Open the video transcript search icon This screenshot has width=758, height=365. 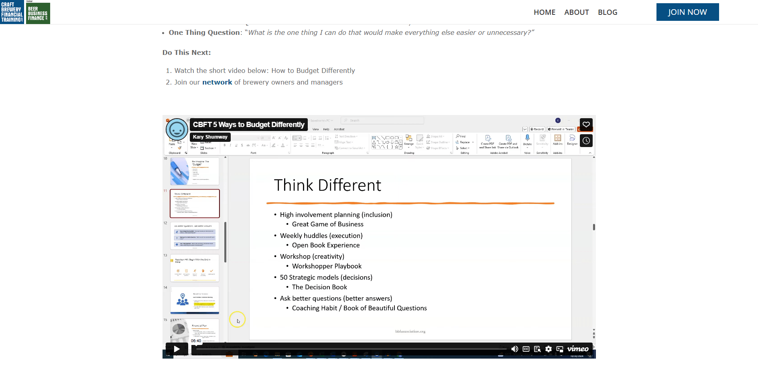click(x=537, y=349)
